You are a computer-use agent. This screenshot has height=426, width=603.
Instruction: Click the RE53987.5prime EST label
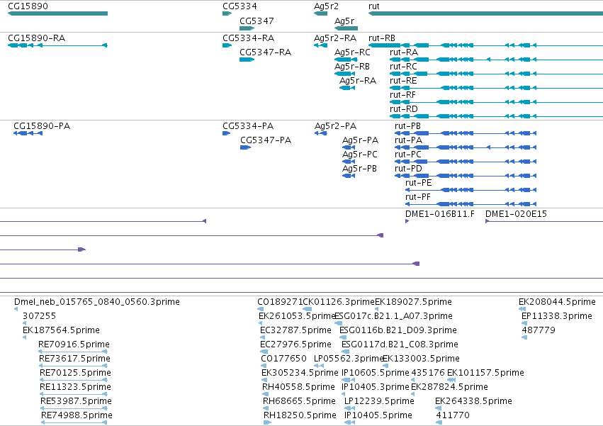pyautogui.click(x=76, y=401)
